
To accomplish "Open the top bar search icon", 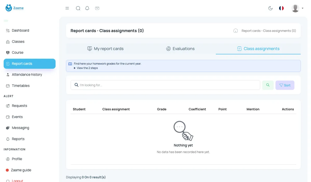I will pyautogui.click(x=78, y=8).
